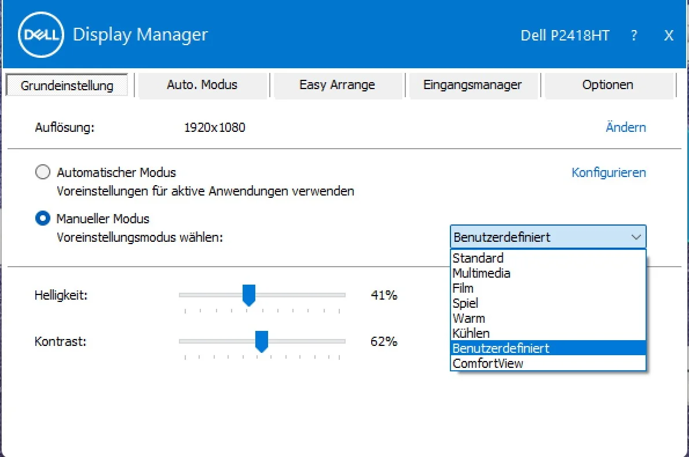
Task: Click the Helligkeit slider thumb
Action: tap(249, 295)
